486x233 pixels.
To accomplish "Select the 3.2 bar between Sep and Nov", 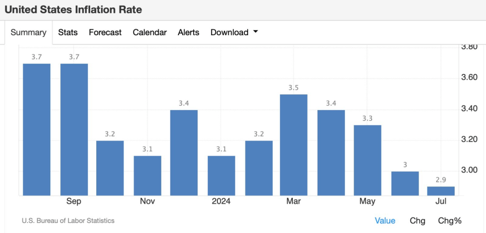I will [110, 168].
